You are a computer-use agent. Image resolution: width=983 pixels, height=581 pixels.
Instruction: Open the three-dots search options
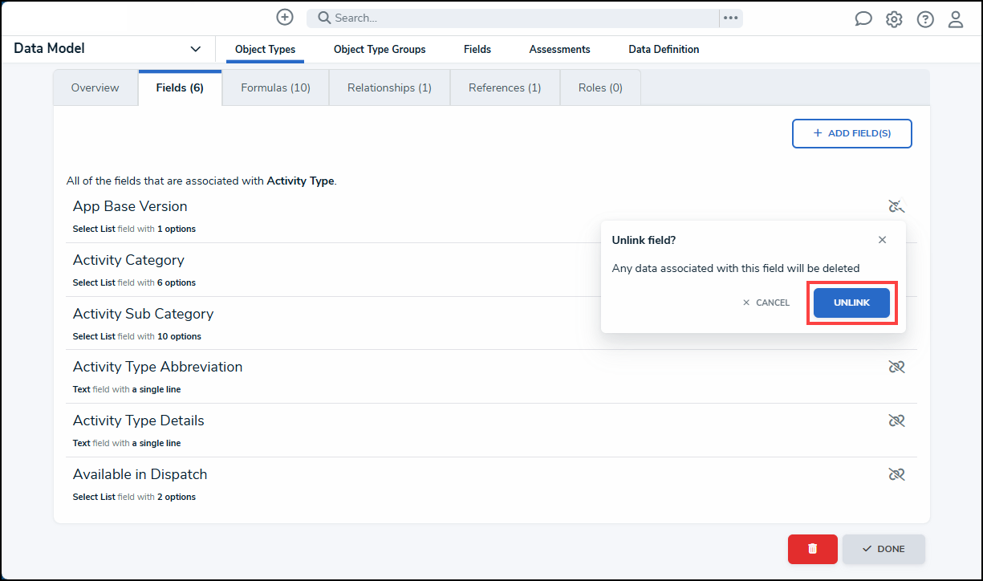tap(730, 18)
